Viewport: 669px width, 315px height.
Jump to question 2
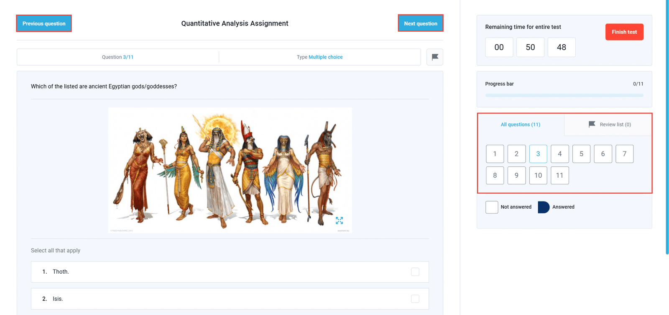[x=516, y=154]
